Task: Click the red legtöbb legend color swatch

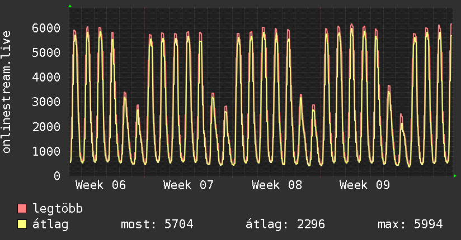Action: (22, 209)
